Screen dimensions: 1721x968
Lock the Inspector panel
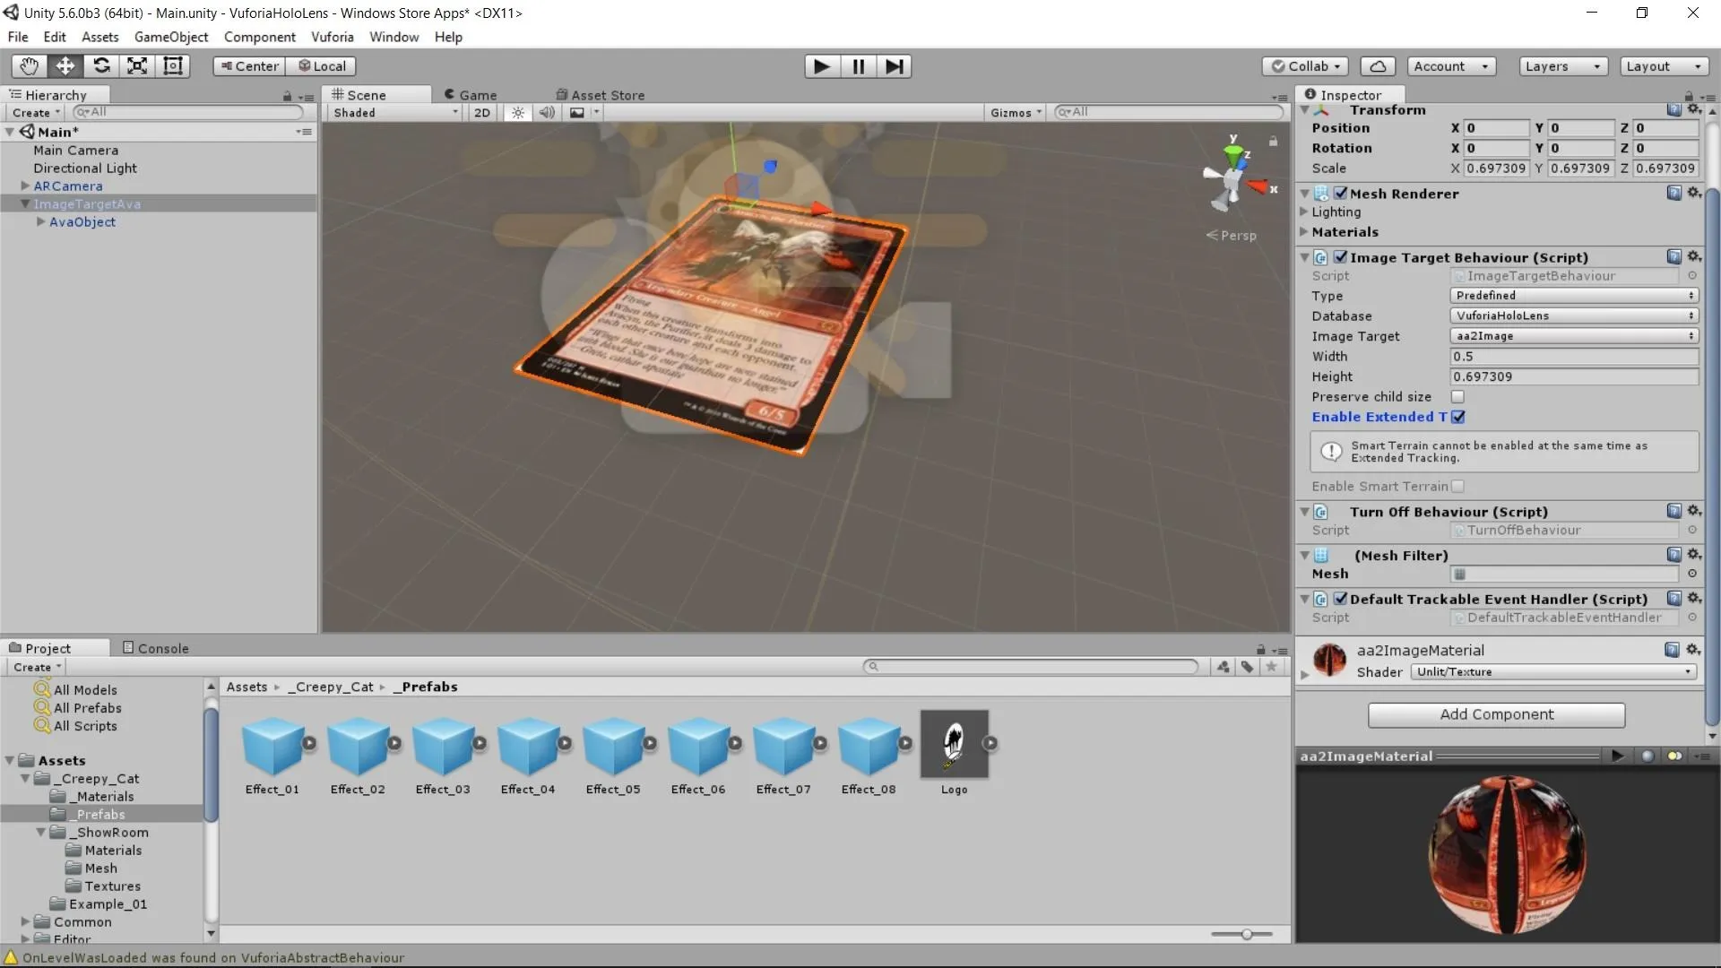pyautogui.click(x=1689, y=96)
